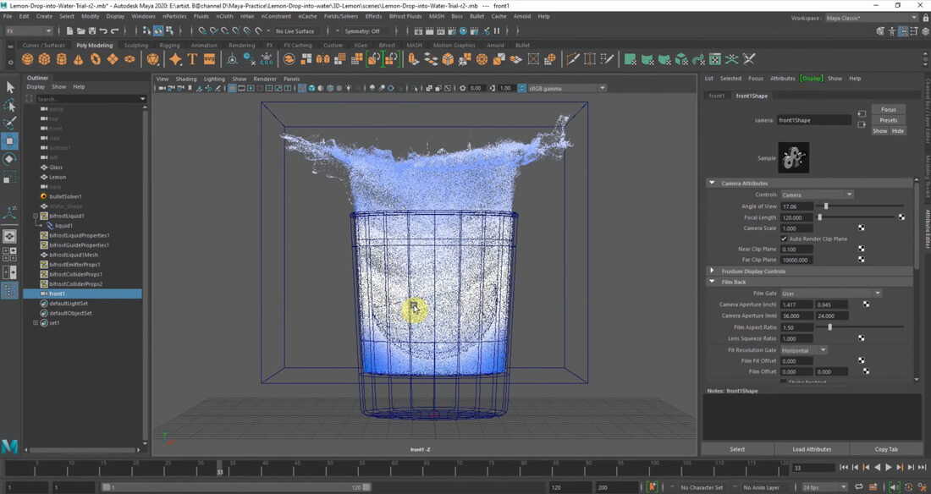Toggle Camera Scale map checker button
Viewport: 931px width, 494px height.
(x=862, y=228)
